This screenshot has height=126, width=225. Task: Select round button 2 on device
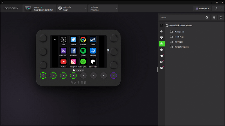63,75
